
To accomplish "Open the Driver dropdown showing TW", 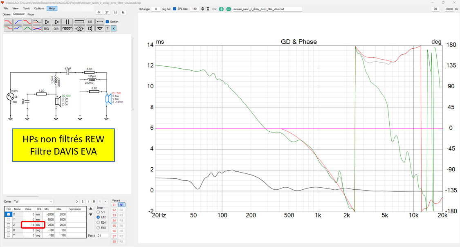I will pyautogui.click(x=33, y=202).
